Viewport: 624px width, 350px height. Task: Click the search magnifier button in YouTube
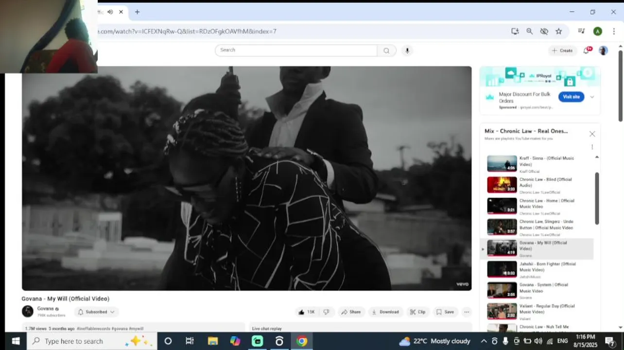point(386,51)
